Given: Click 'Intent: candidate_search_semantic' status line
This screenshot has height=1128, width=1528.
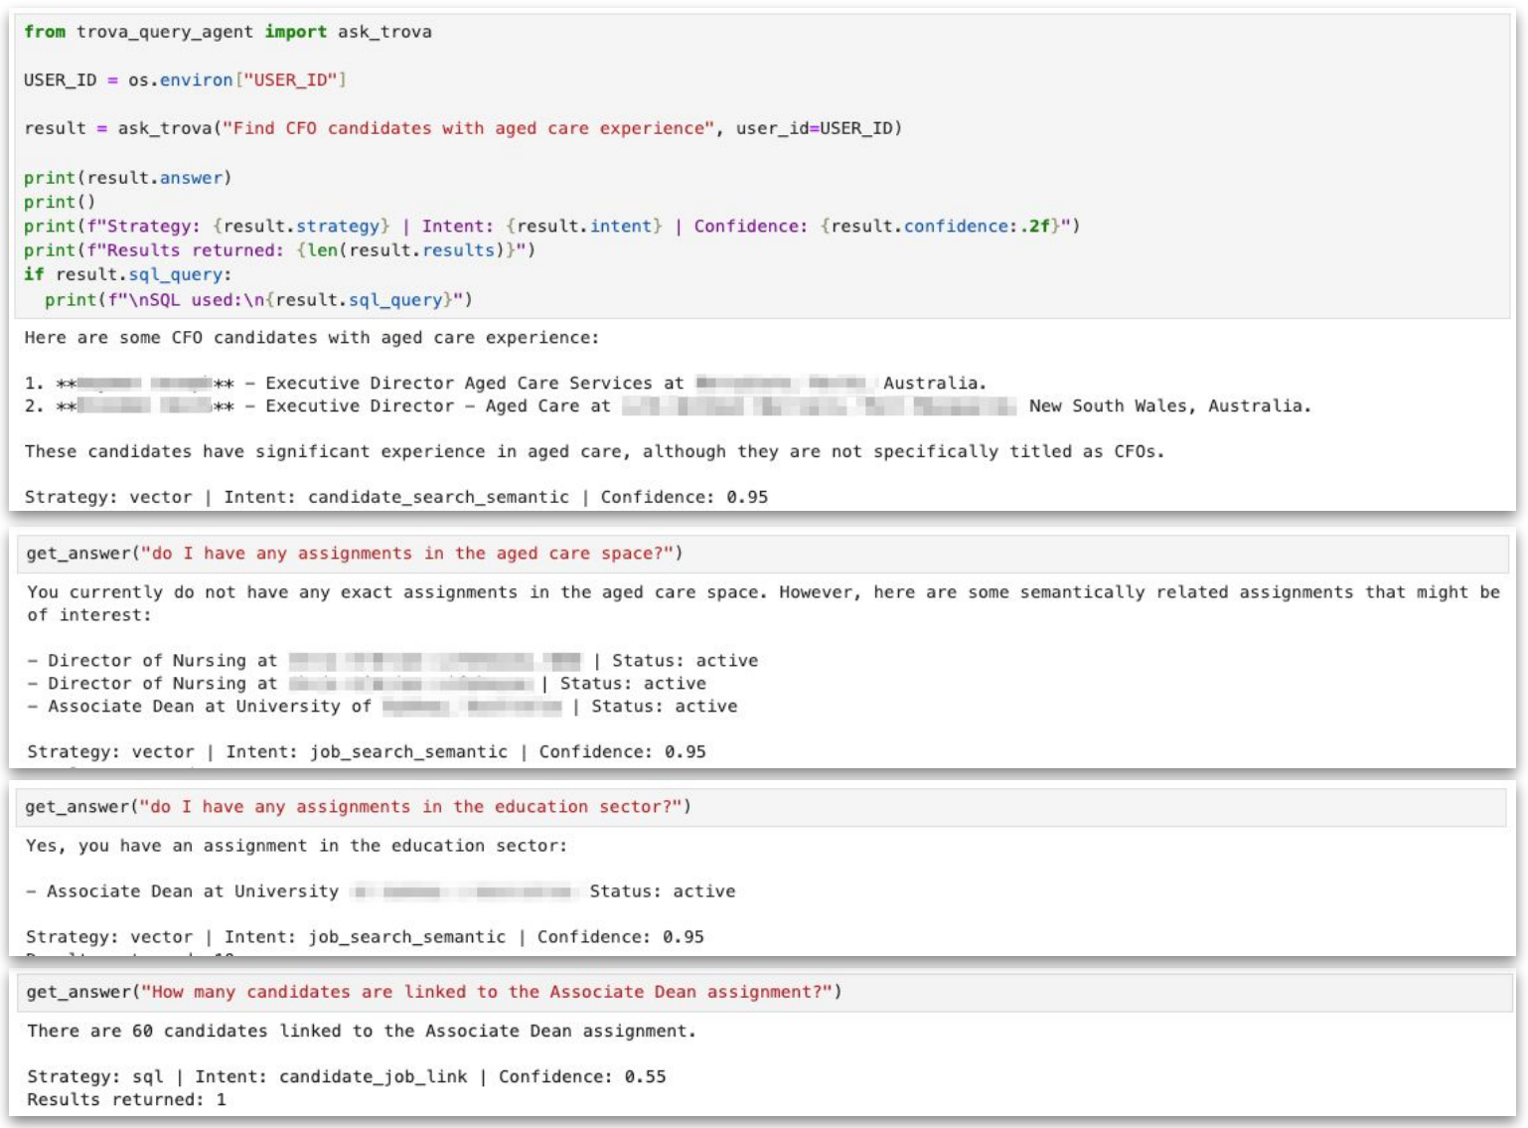Looking at the screenshot, I should (396, 497).
